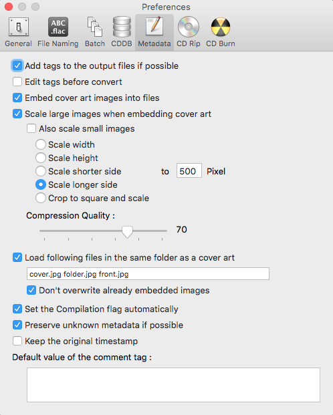Viewport: 333px width, 415px height.
Task: Enable Also scale small images
Action: tap(31, 128)
